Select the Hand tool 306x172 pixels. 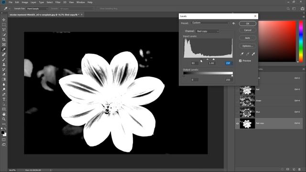tap(4, 114)
